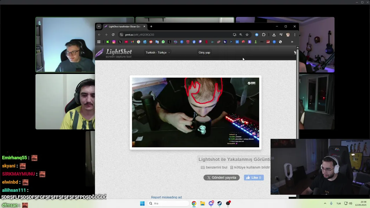Image resolution: width=370 pixels, height=208 pixels.
Task: Open OBS from the taskbar
Action: click(x=228, y=203)
